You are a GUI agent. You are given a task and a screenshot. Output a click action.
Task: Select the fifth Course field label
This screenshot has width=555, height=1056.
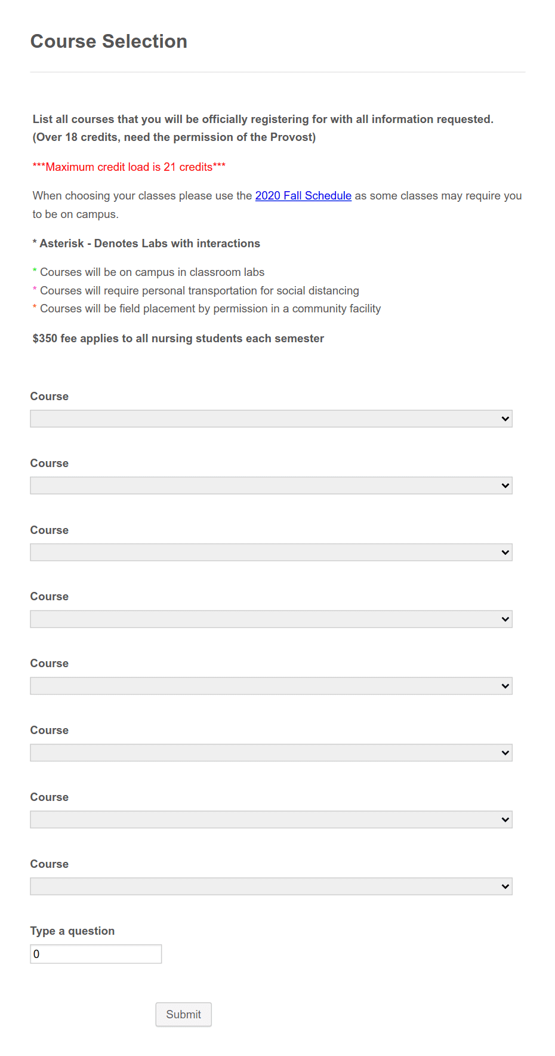point(50,664)
